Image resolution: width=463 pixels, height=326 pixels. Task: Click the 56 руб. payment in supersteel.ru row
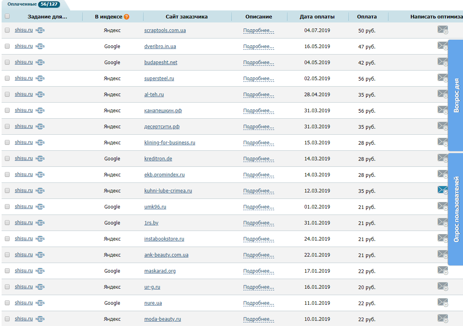[367, 79]
